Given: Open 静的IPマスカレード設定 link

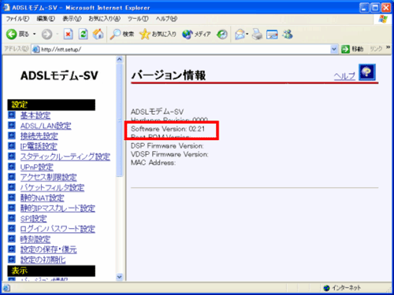Looking at the screenshot, I should [x=58, y=208].
